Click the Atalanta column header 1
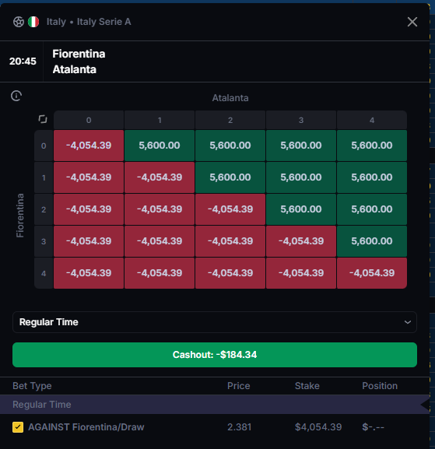Viewport: 435px width, 449px height. [160, 120]
